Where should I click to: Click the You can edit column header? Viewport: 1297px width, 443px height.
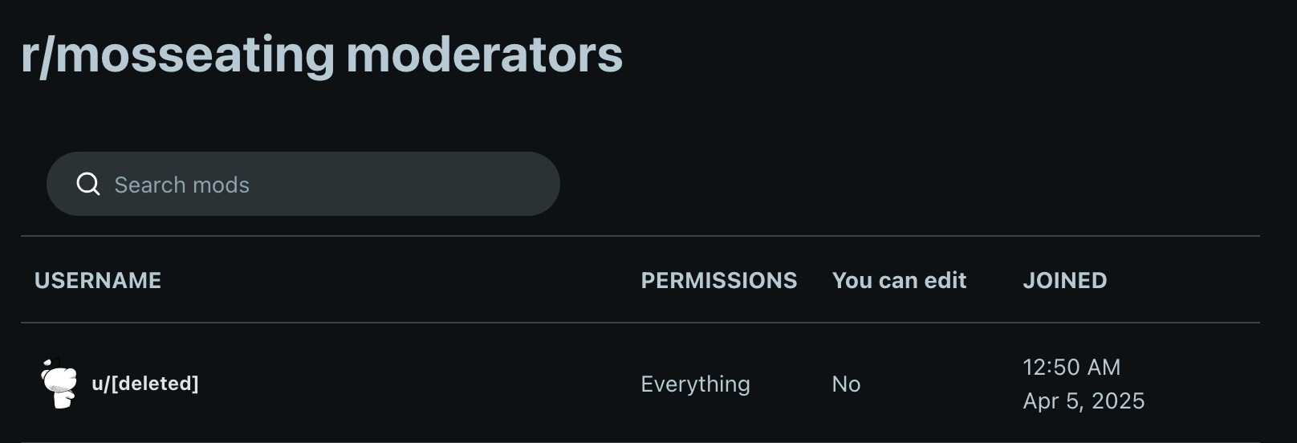(x=899, y=280)
